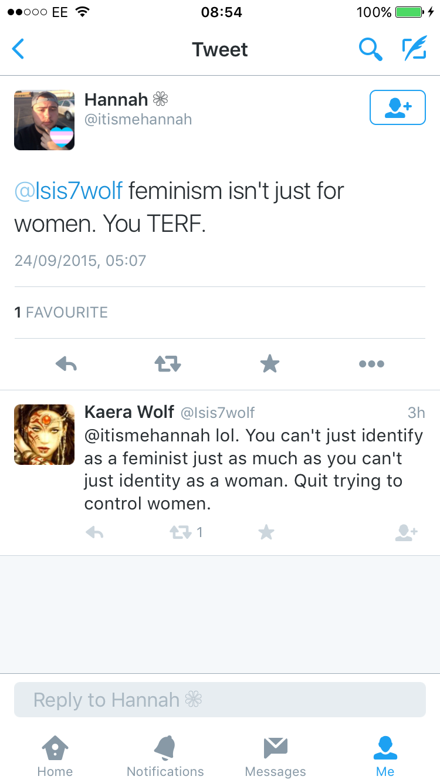Image resolution: width=440 pixels, height=783 pixels.
Task: Open Hannah's profile picture
Action: 45,120
